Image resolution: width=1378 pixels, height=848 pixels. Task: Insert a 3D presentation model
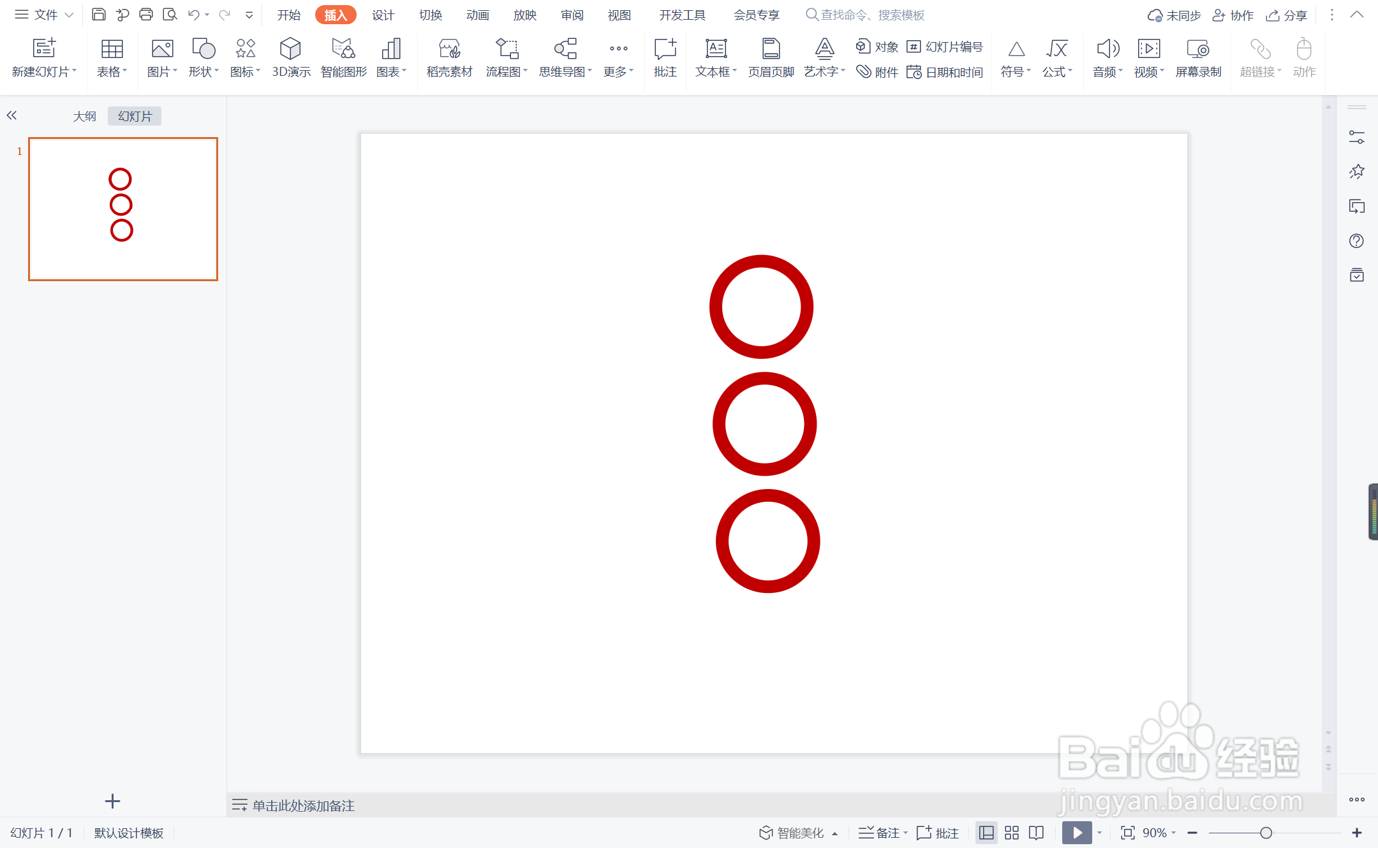point(290,57)
